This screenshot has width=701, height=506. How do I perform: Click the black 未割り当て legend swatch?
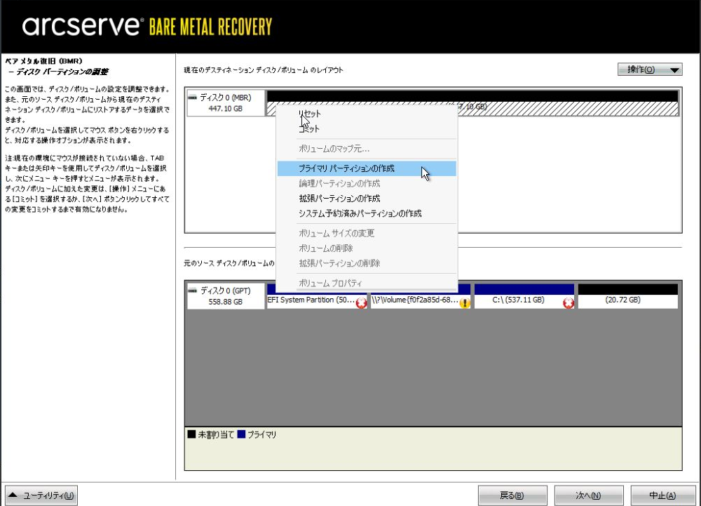[191, 434]
